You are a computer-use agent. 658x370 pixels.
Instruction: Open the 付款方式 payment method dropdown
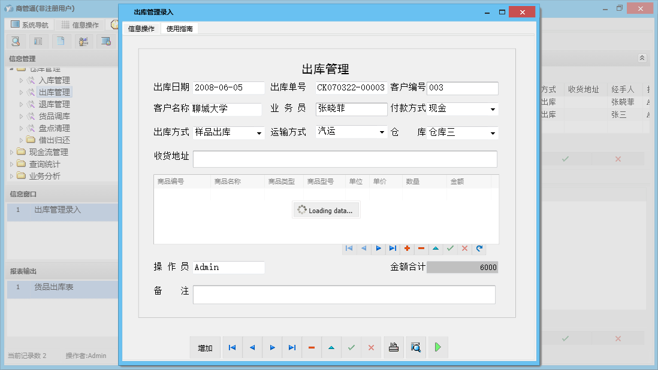(493, 109)
